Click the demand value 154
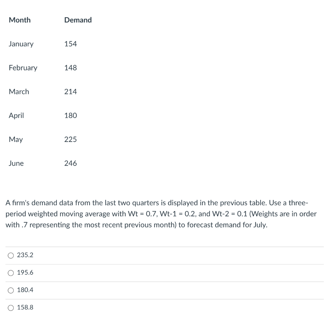This screenshot has height=321, width=327. [x=71, y=44]
